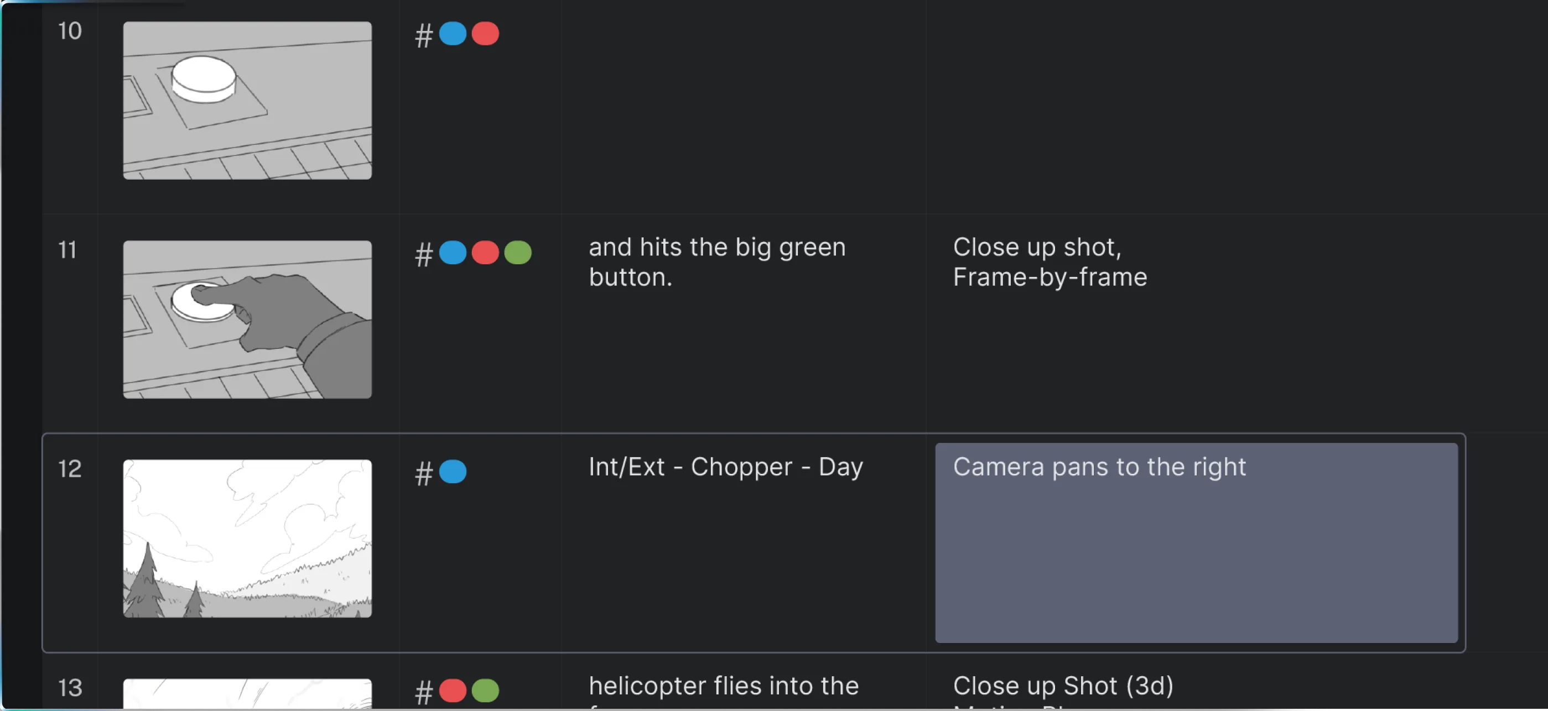
Task: Click the hash tag icon in row 13
Action: pos(424,692)
